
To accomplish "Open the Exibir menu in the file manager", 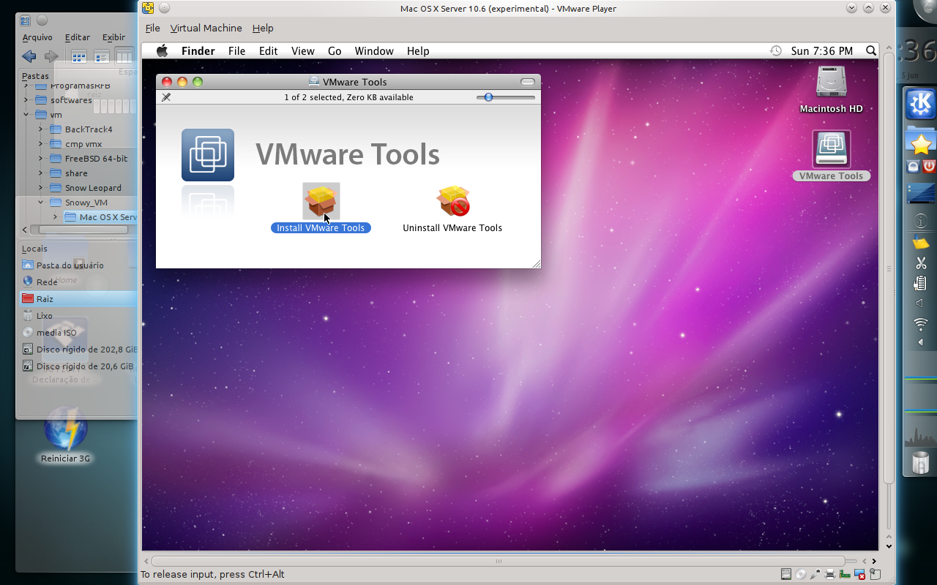I will 113,37.
